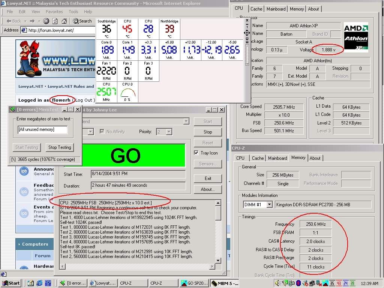Viewport: 384px width, 288px height.
Task: Click the first quick launch icon next to Start
Action: point(31,283)
